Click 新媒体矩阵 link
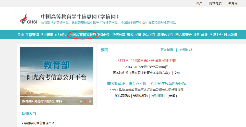 tap(140, 96)
